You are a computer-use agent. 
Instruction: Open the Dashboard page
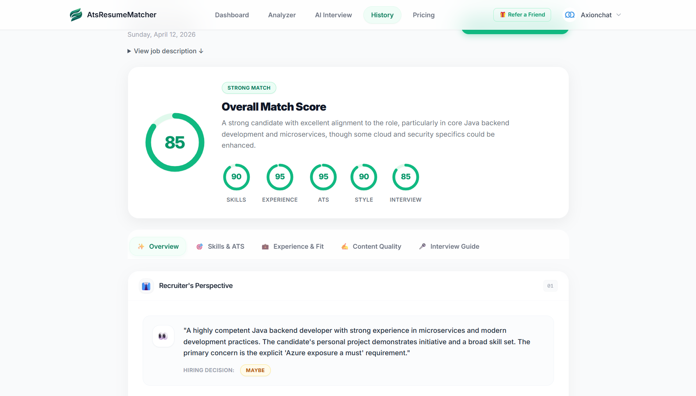[232, 15]
